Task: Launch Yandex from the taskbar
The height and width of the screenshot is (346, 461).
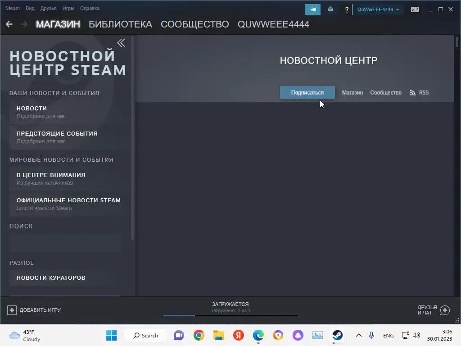Action: 239,335
